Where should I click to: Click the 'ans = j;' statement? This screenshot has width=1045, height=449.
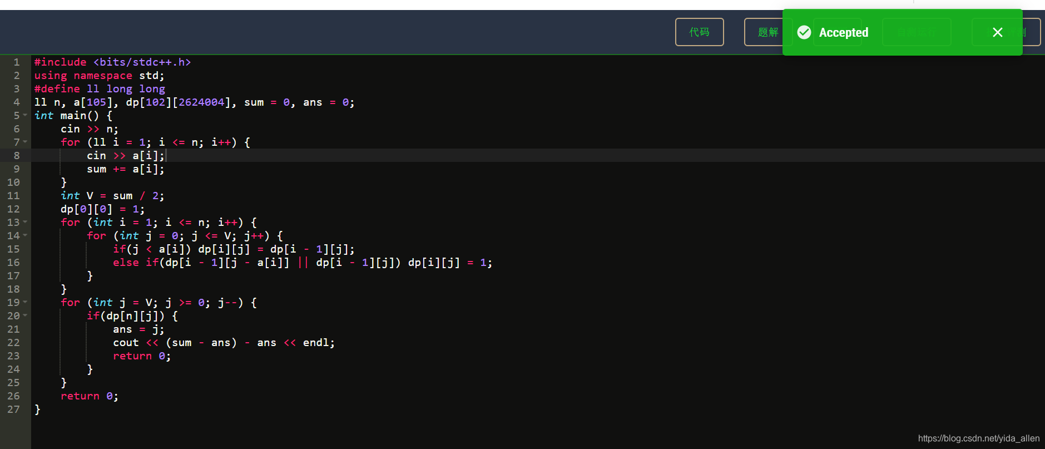click(x=139, y=329)
